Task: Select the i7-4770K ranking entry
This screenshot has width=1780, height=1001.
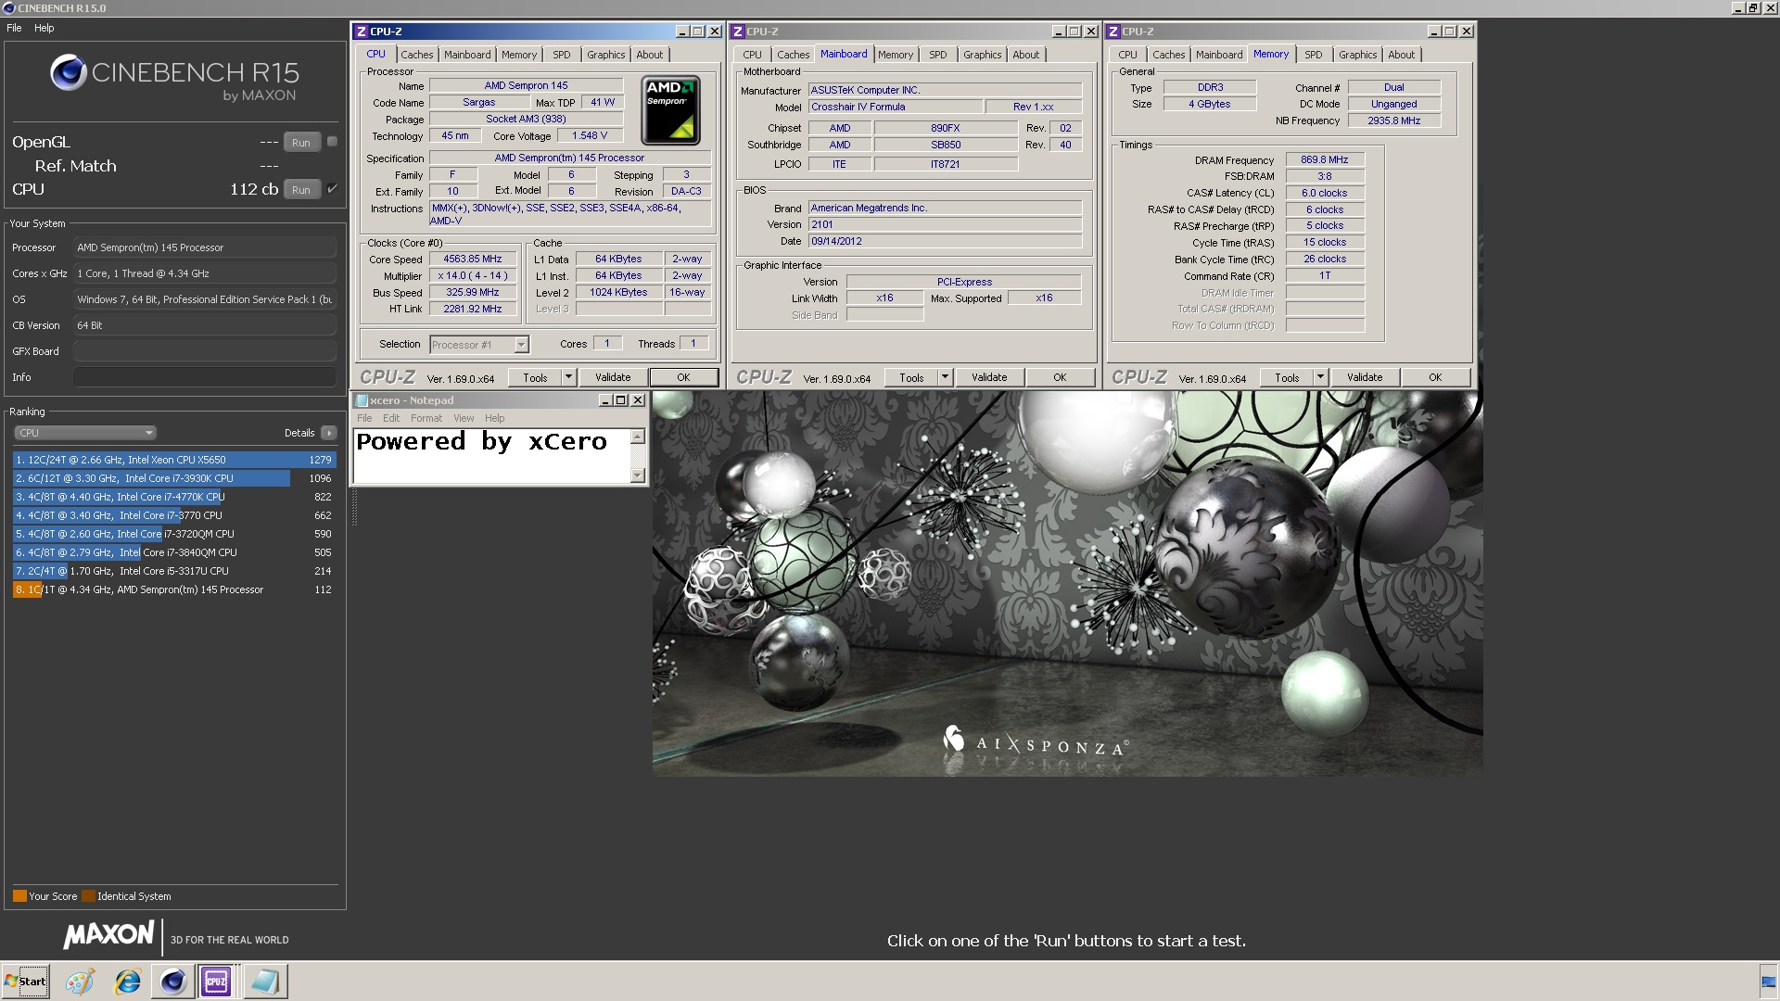Action: point(174,497)
